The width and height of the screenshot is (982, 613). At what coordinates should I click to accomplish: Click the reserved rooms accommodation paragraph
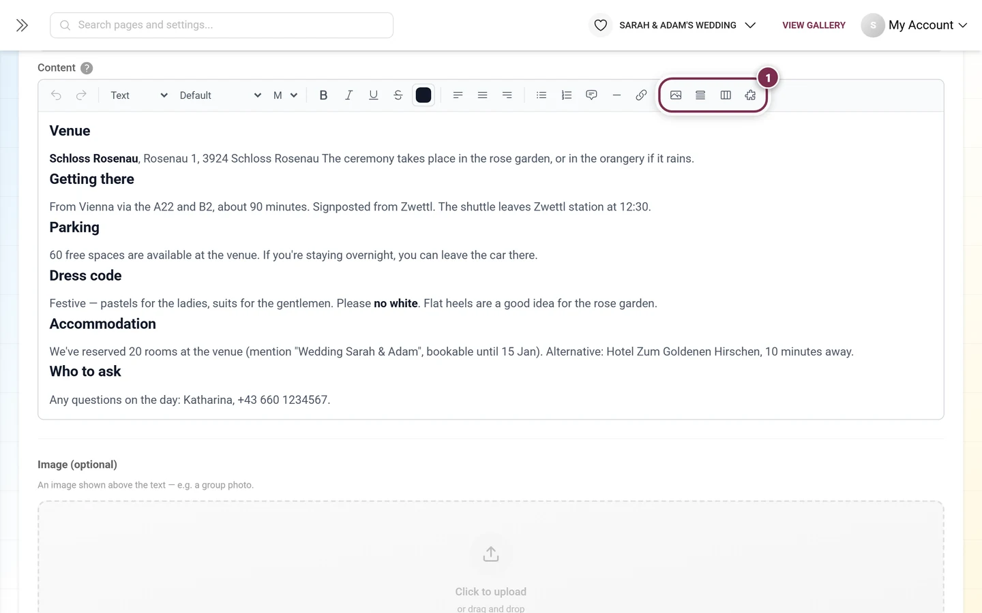click(451, 352)
